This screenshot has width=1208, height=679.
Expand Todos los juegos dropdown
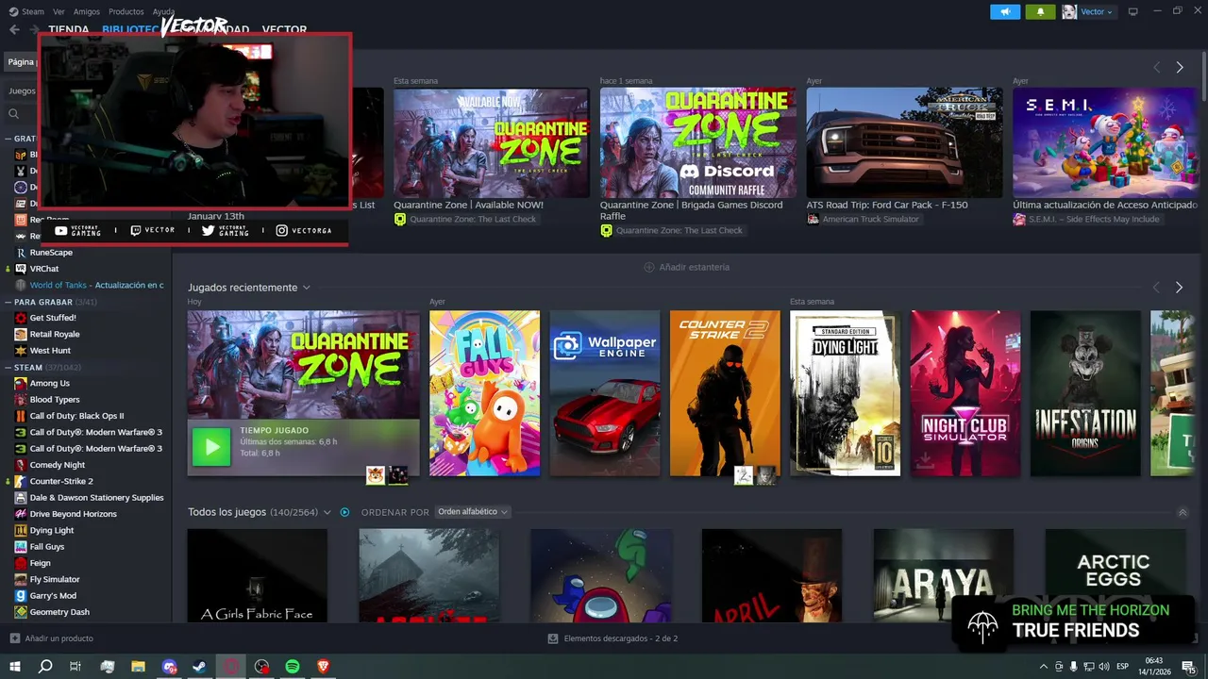[327, 512]
